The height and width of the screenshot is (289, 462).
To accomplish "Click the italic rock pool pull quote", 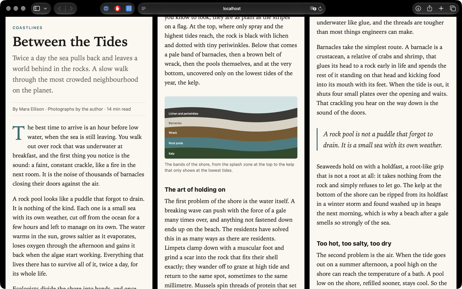I will [382, 140].
